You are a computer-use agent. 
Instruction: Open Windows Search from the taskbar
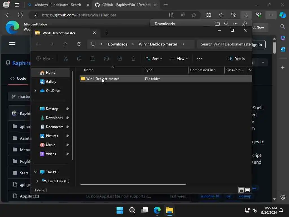132,210
